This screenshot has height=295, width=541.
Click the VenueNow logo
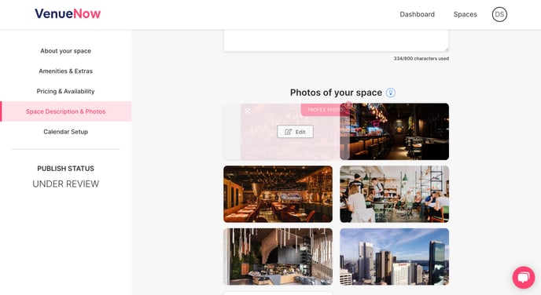click(x=68, y=14)
